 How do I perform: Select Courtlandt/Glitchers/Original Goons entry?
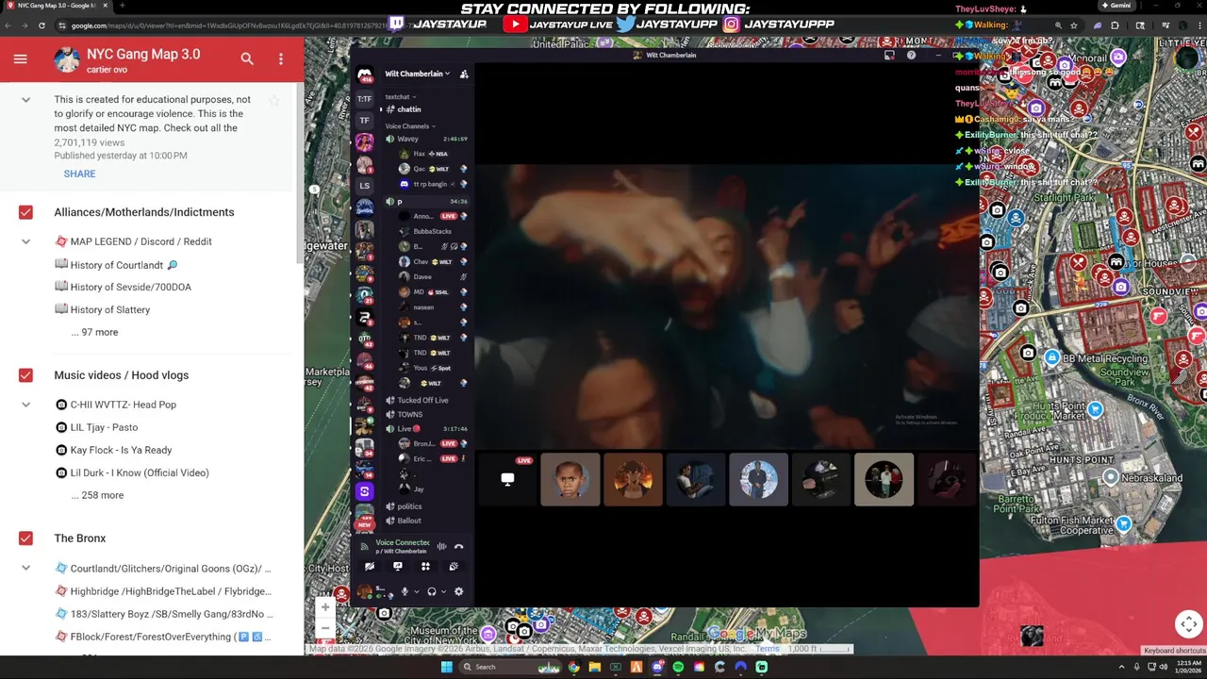(163, 569)
